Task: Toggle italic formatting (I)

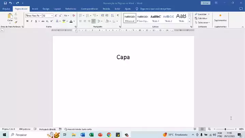Action: (x=31, y=21)
